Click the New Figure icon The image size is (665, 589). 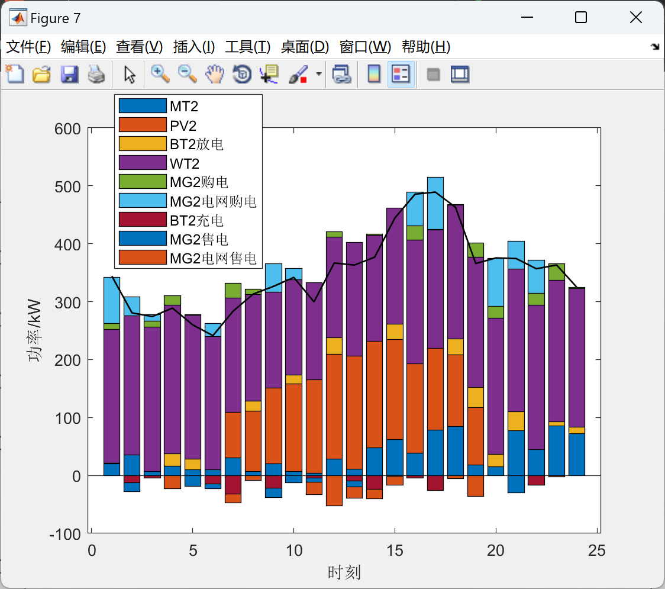pos(15,74)
